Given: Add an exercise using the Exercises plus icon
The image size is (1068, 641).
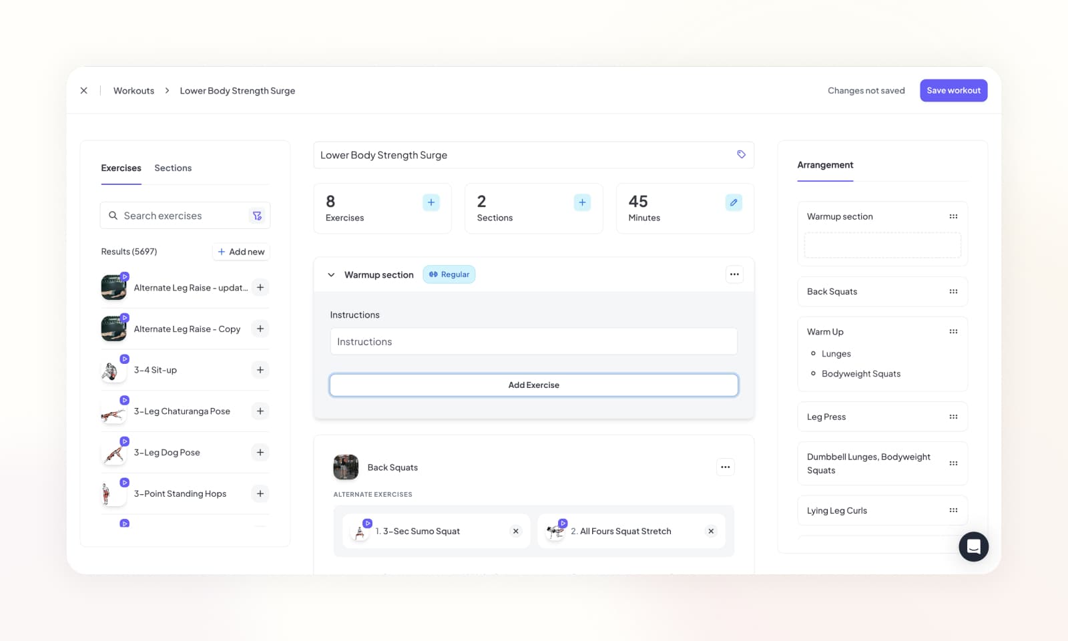Looking at the screenshot, I should click(x=431, y=202).
